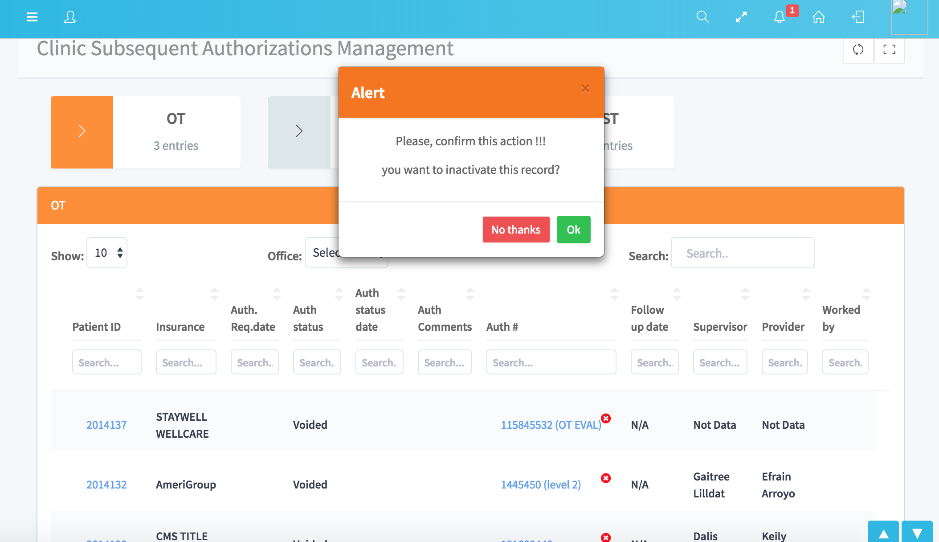Focus Follow up date filter box
The image size is (939, 542).
click(x=655, y=362)
